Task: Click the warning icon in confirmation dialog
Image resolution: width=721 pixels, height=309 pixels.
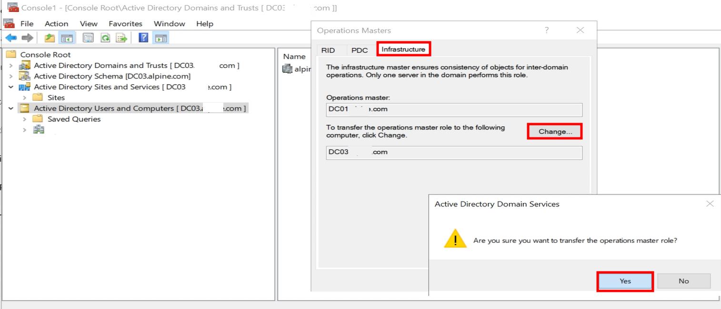Action: [x=455, y=240]
